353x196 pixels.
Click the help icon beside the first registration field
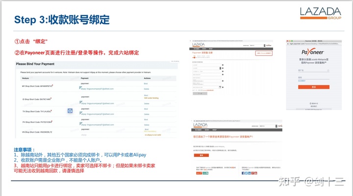click(x=223, y=65)
